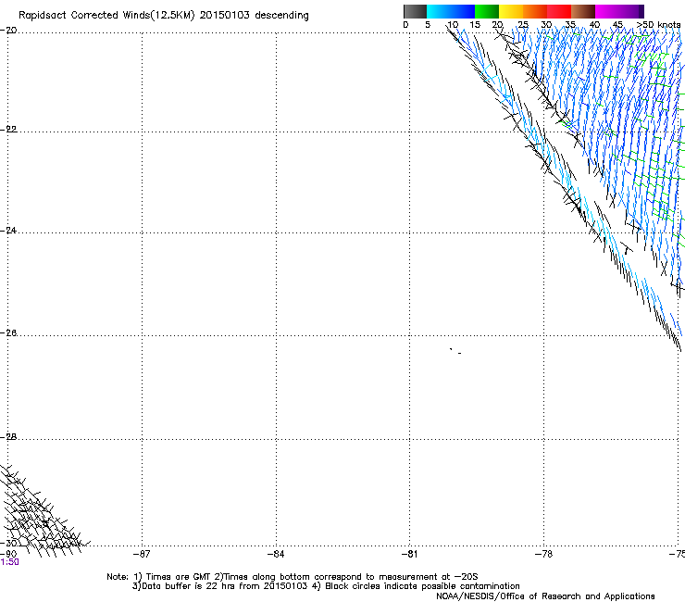
Task: Click the -28 latitude axis label
Action: point(8,437)
